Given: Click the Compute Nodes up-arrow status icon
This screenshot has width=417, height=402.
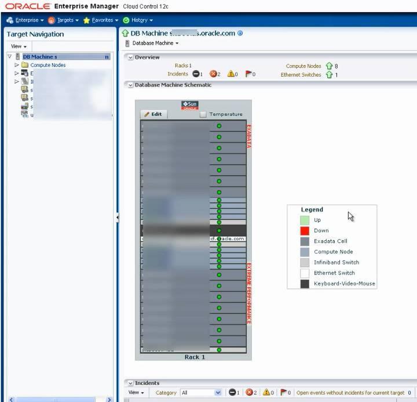Looking at the screenshot, I should click(x=329, y=66).
